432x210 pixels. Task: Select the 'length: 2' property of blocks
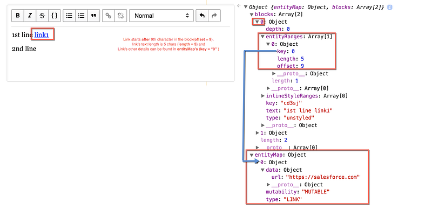tap(274, 140)
